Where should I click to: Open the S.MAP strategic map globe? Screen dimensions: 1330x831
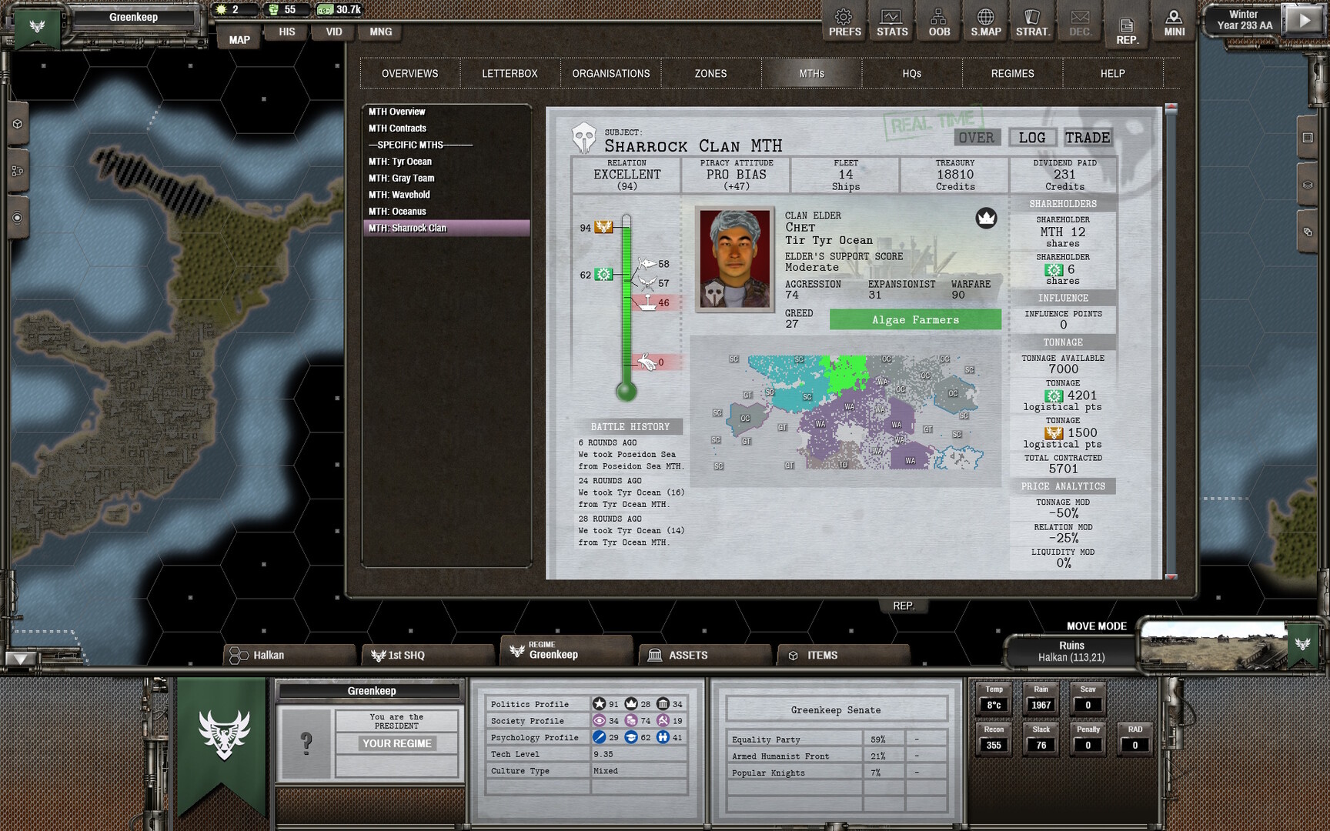[985, 22]
